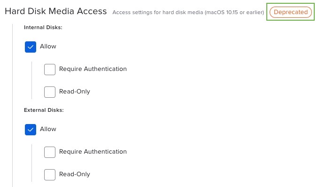This screenshot has height=187, width=318.
Task: Enable Require Authentication checkbox for Internal Disks
Action: coord(50,70)
